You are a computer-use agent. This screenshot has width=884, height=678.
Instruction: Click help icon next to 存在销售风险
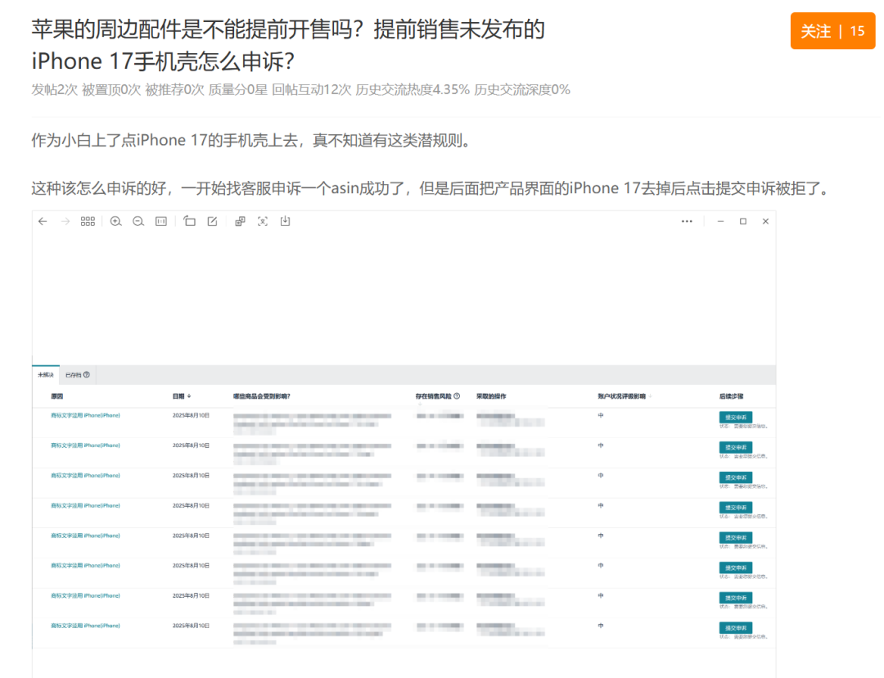[x=457, y=396]
